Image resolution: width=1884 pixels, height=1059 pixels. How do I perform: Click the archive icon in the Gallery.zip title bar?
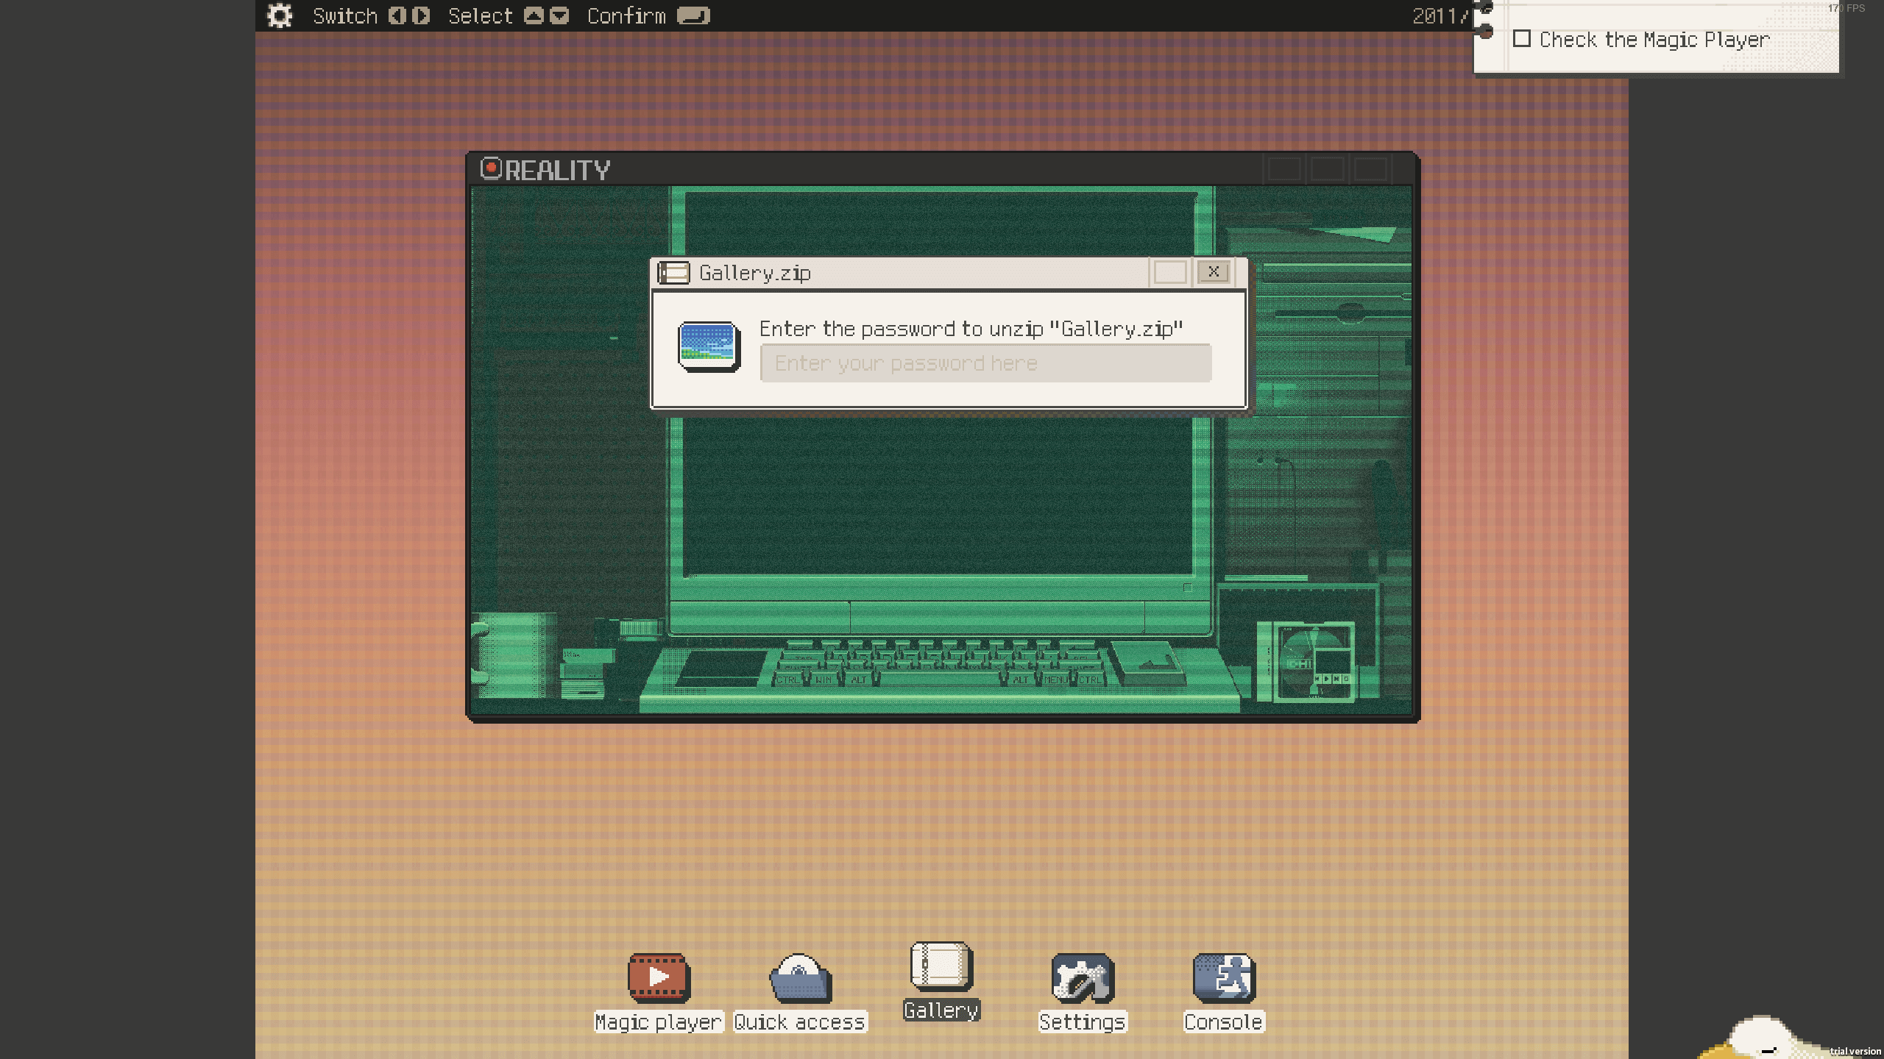(x=674, y=272)
